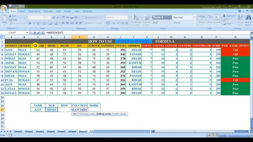Viewport: 253px width, 142px height.
Task: Click the Format Painter brush
Action: pyautogui.click(x=11, y=24)
